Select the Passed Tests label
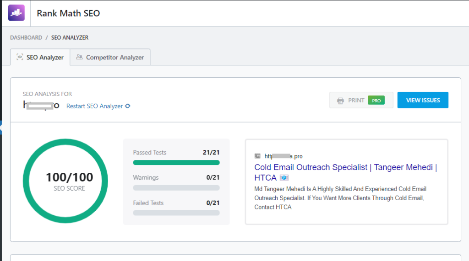The width and height of the screenshot is (469, 261). pyautogui.click(x=150, y=152)
